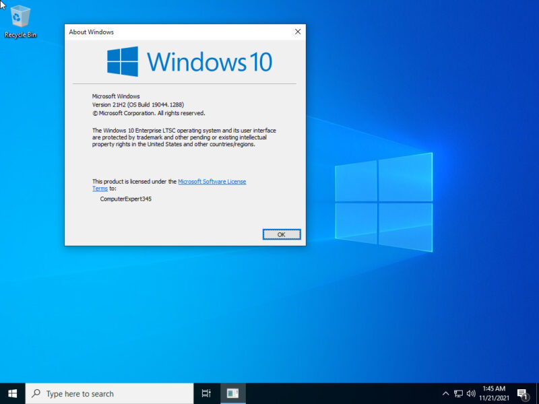539x404 pixels.
Task: Expand the system tray overflow chevron
Action: tap(445, 393)
